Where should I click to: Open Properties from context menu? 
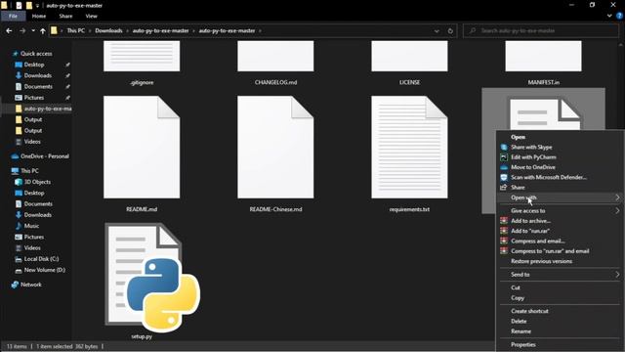523,345
